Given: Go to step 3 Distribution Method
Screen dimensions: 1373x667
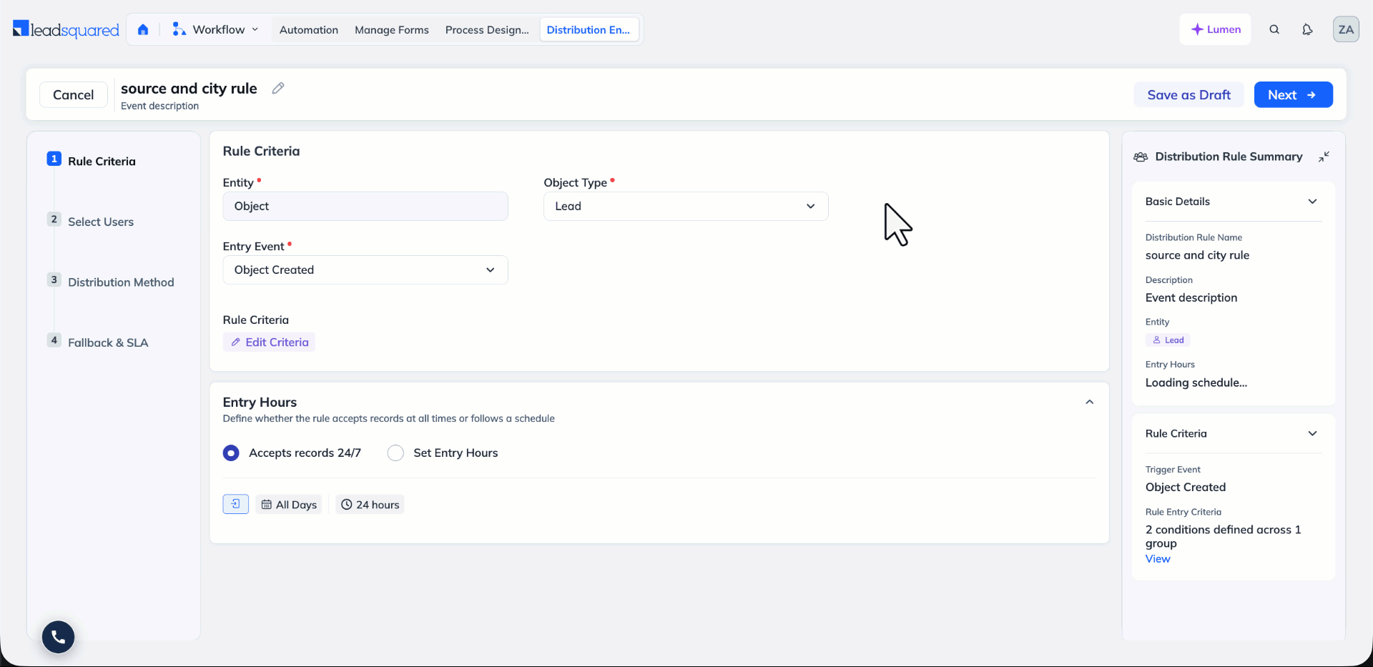Looking at the screenshot, I should [111, 282].
